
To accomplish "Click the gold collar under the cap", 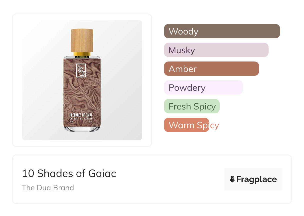I will click(82, 54).
